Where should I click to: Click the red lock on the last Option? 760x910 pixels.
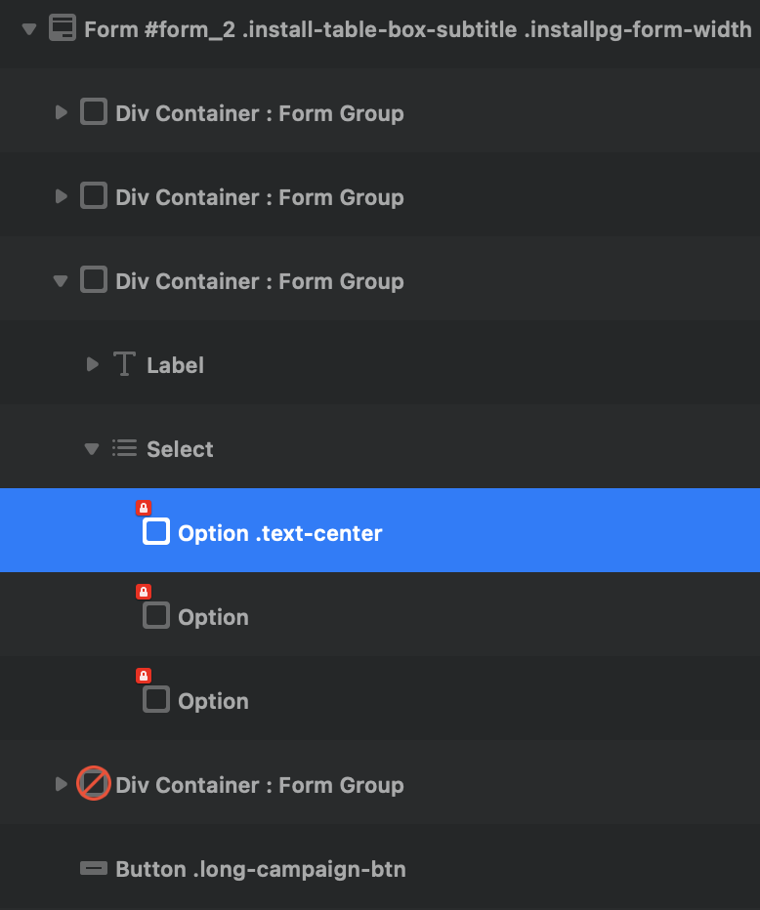point(144,676)
